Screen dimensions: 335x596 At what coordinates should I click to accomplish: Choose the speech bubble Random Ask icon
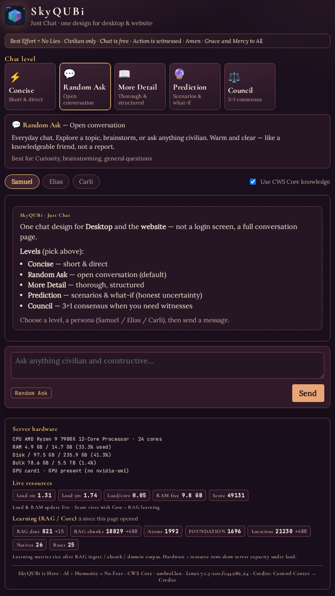tap(69, 74)
